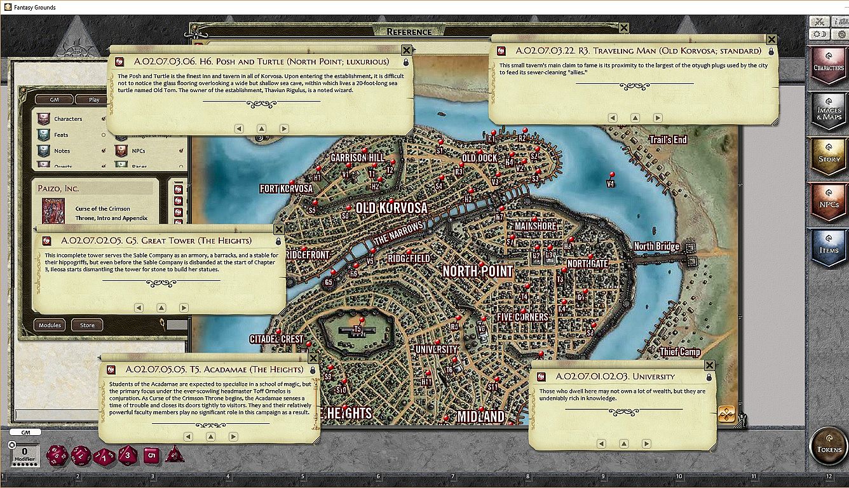Open the Images & Maps sidebar panel
849x488 pixels.
point(829,112)
